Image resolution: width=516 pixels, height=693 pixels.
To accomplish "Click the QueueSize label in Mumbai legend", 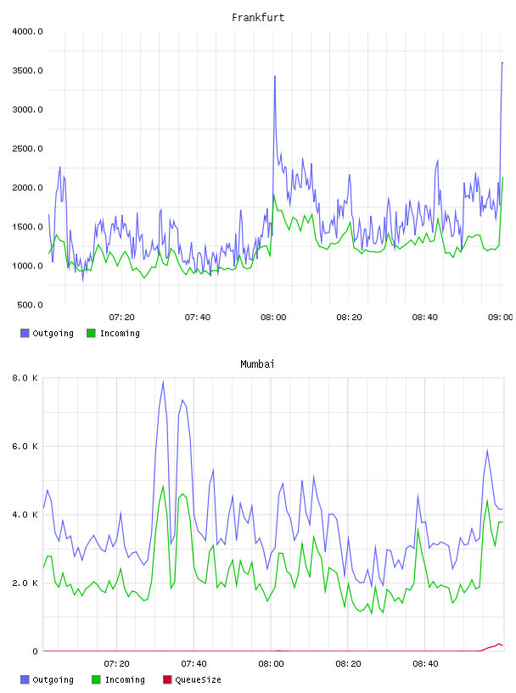I will [198, 679].
